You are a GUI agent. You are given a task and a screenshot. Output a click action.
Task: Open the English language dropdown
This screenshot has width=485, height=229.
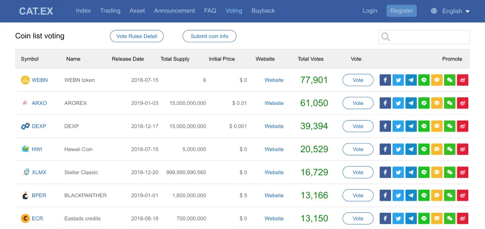click(456, 11)
